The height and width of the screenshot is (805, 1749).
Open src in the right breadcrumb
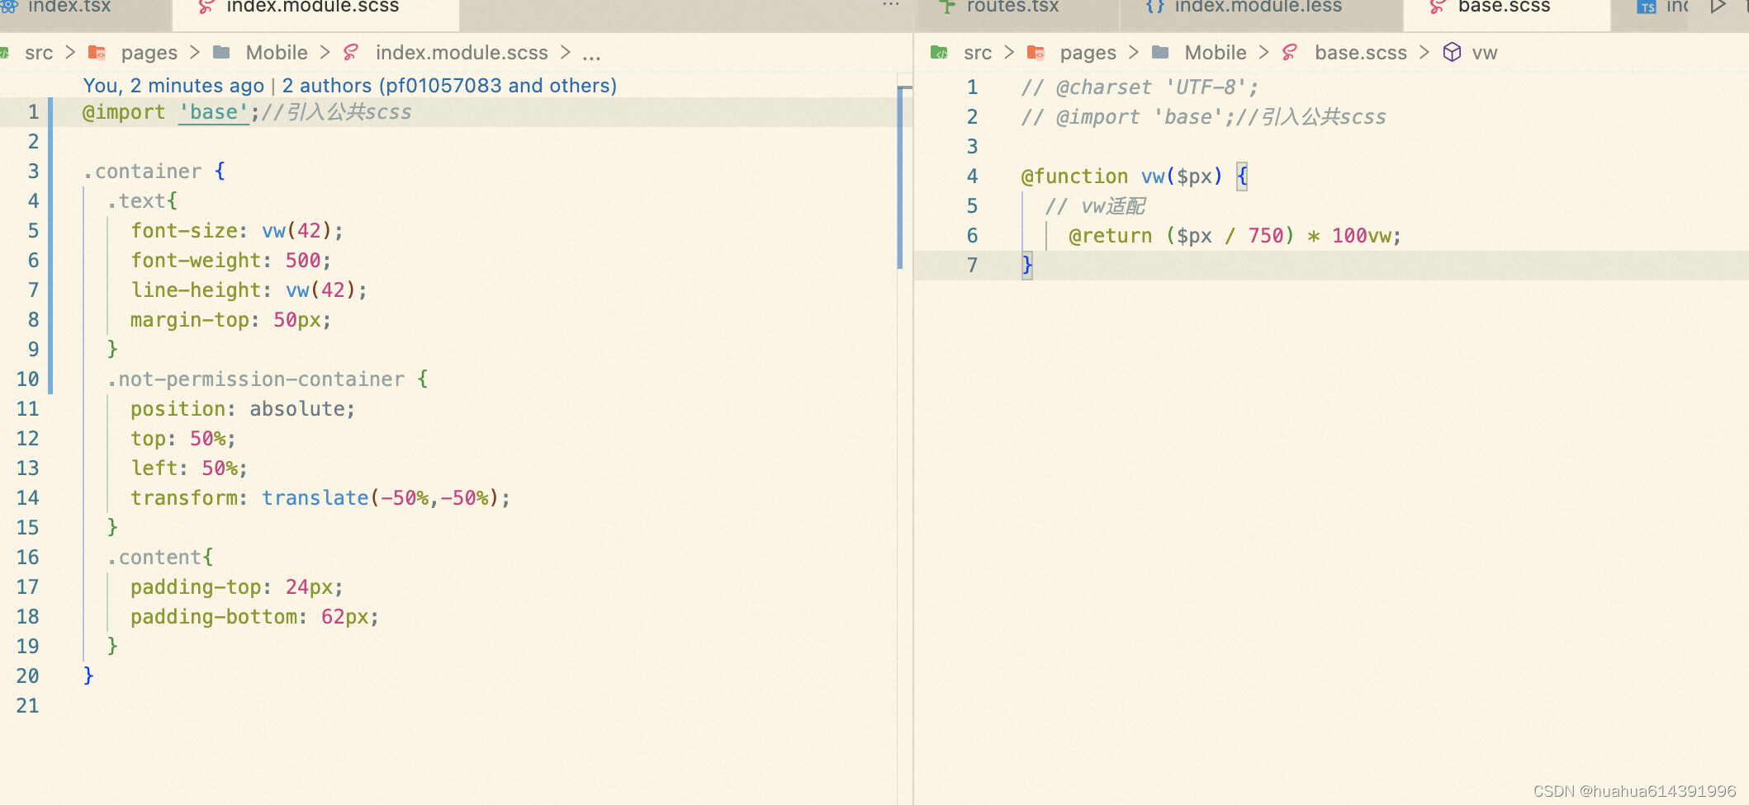(x=978, y=53)
